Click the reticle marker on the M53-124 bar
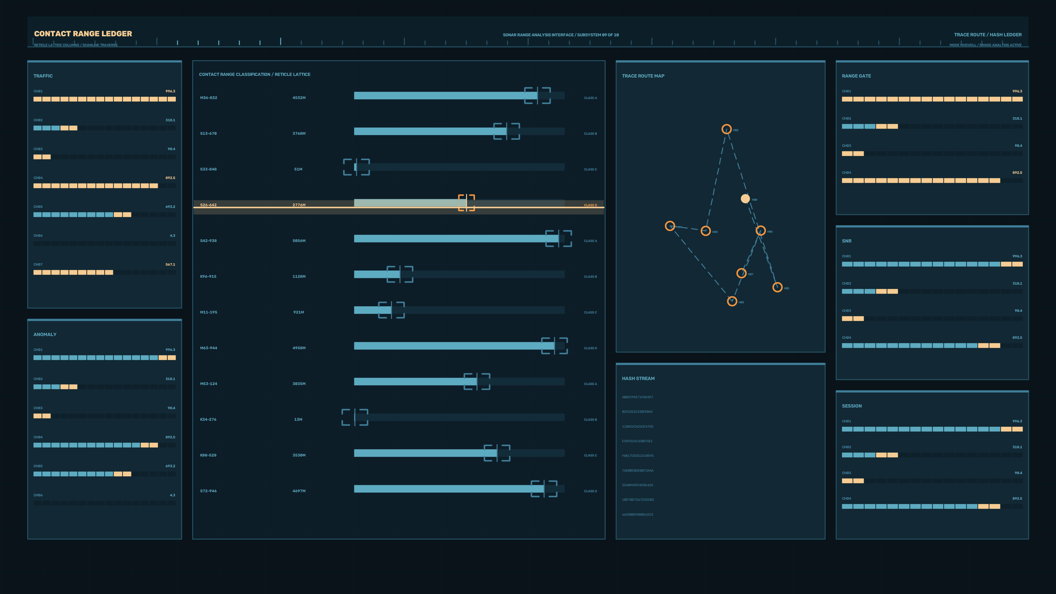The height and width of the screenshot is (594, 1056). (x=477, y=382)
